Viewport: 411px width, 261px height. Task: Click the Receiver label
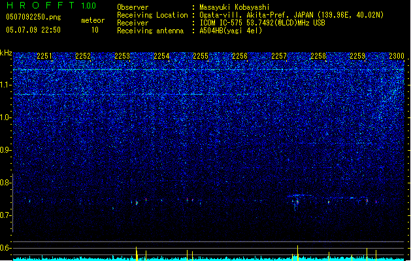tap(133, 23)
